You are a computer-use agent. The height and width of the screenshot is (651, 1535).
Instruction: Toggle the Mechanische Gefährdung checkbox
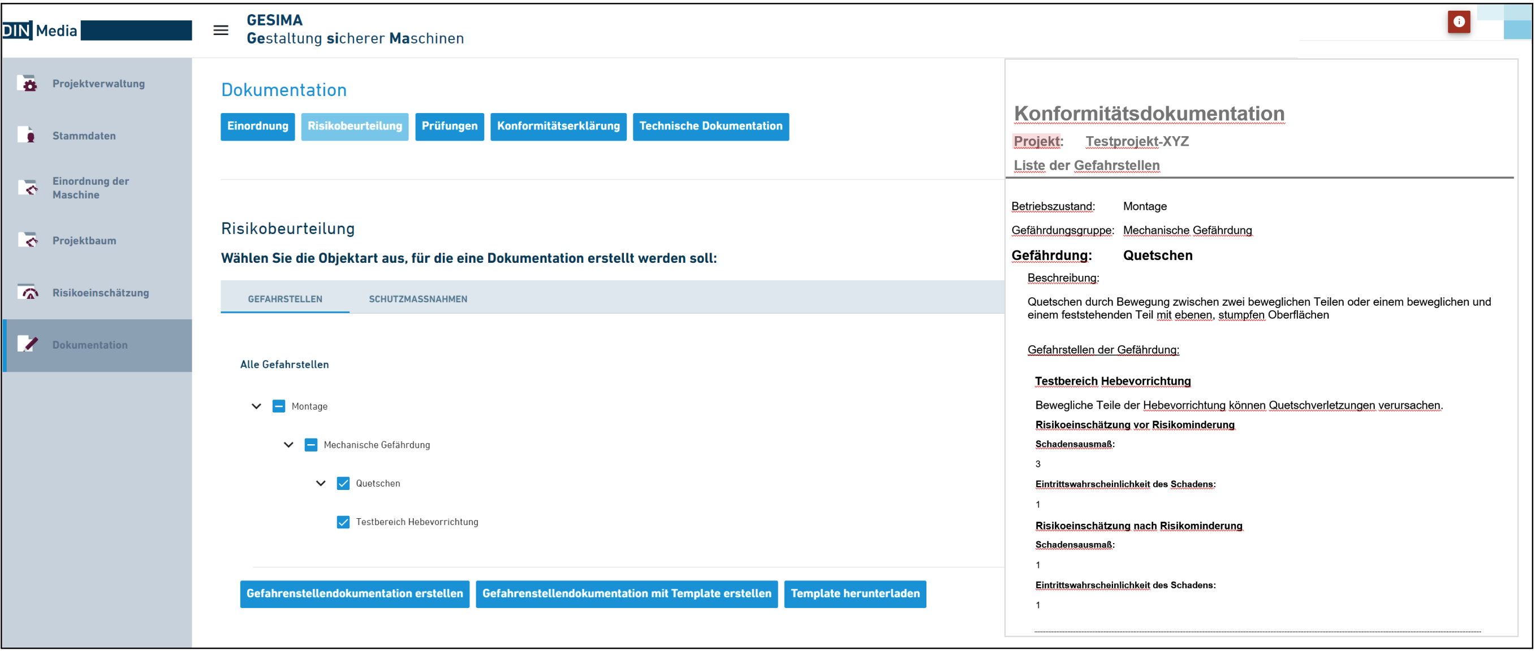pos(311,445)
